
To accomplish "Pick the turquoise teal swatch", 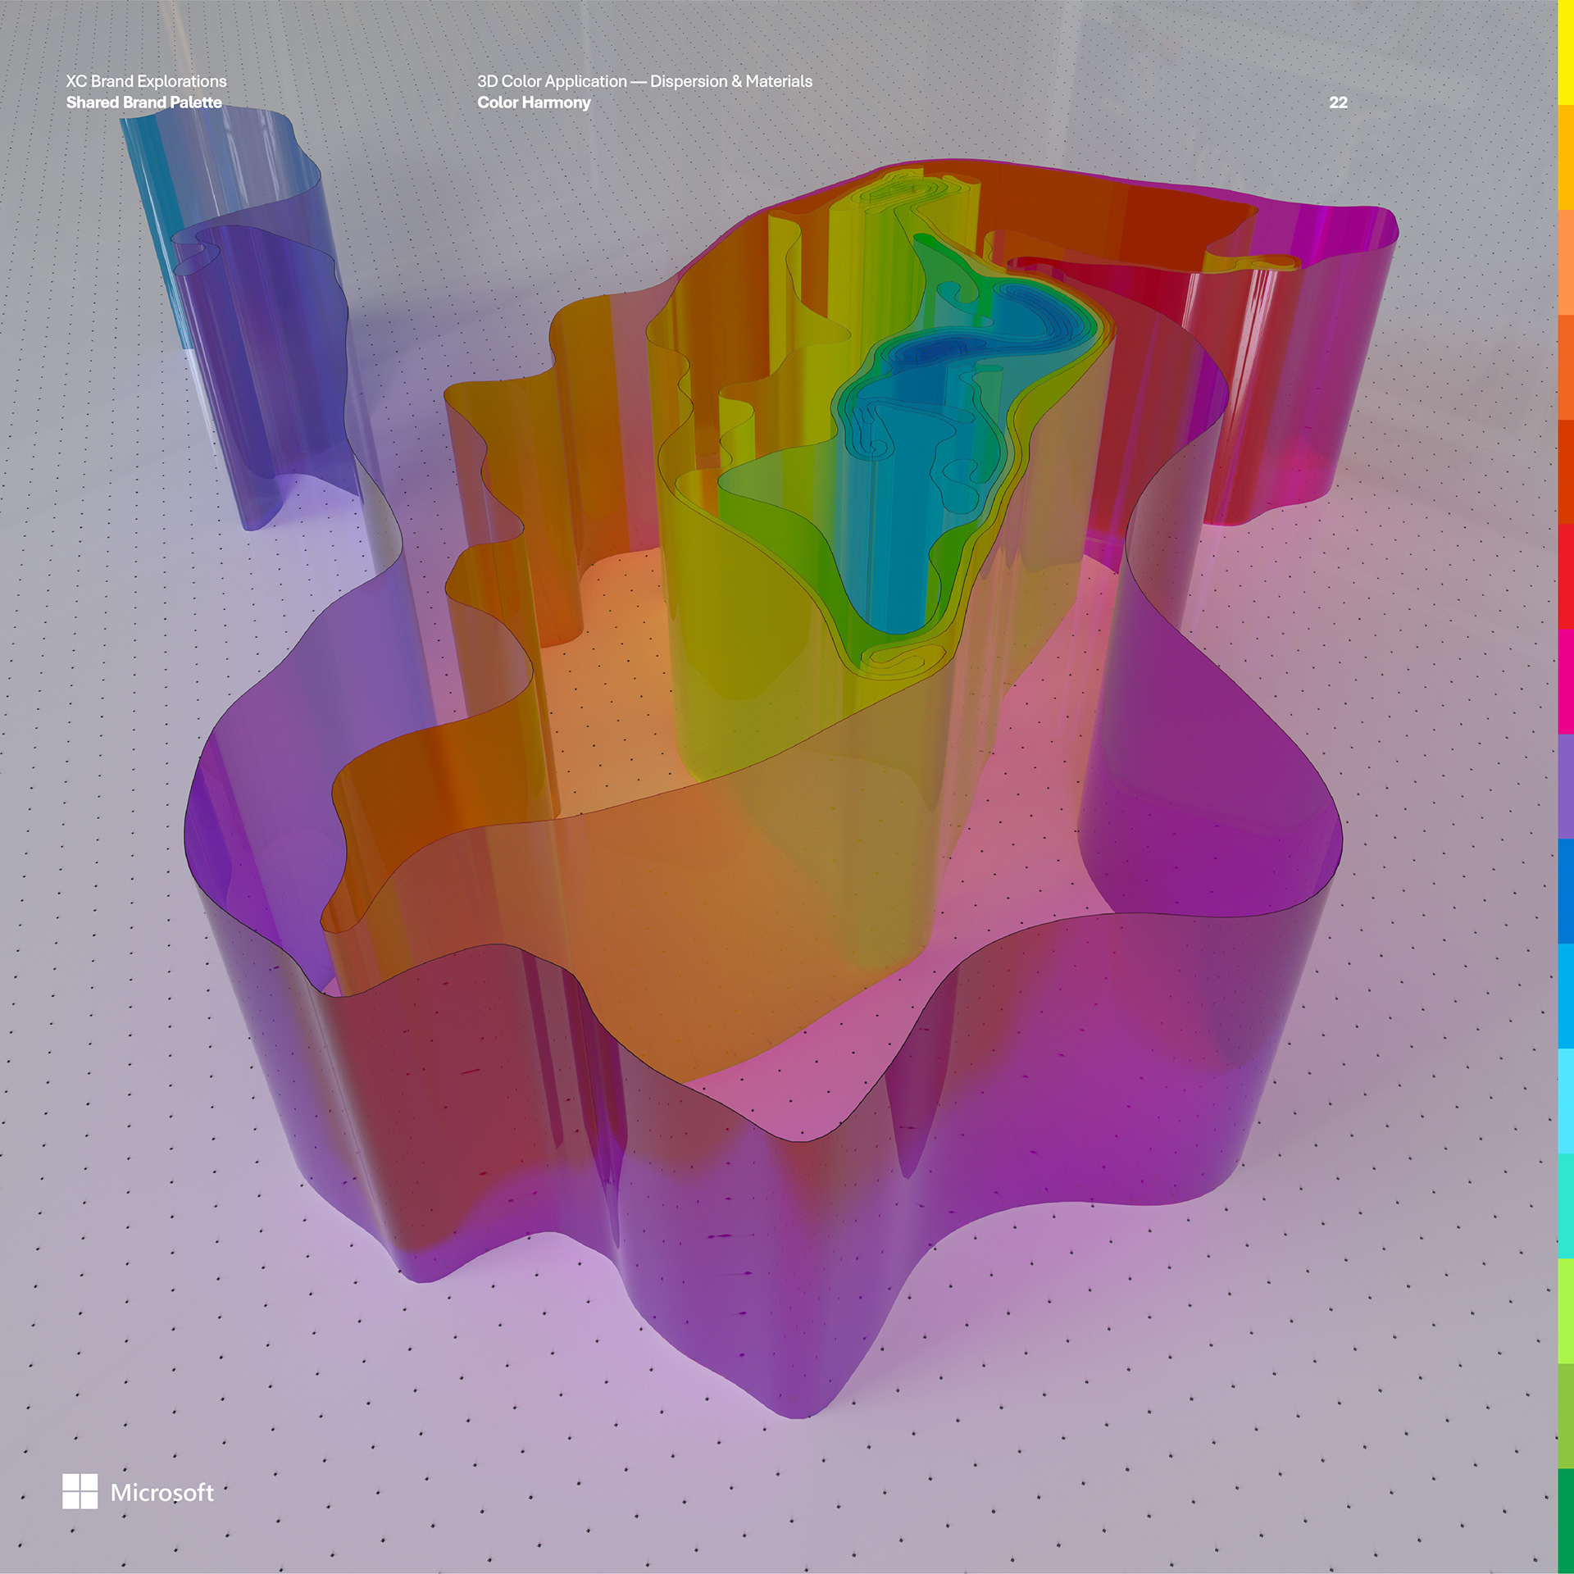I will point(1565,1206).
